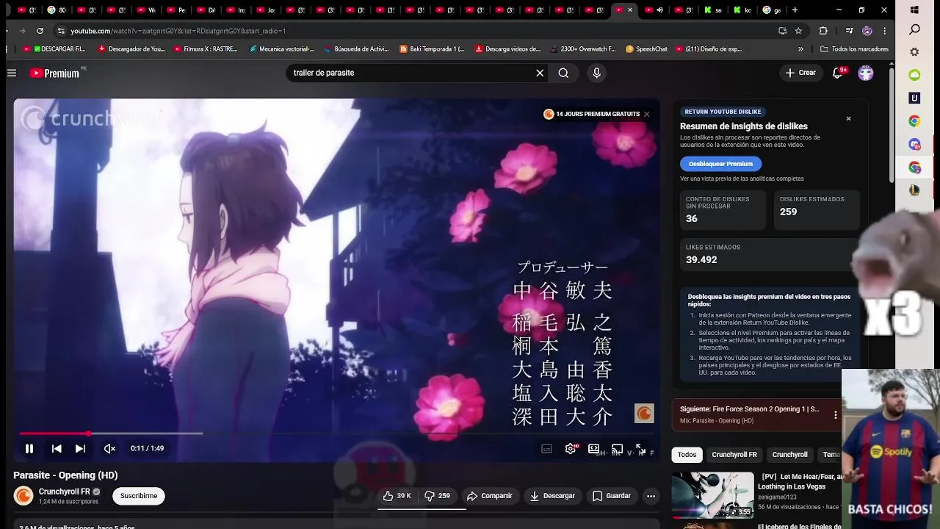940x529 pixels.
Task: Open the SpeechChat bookmark
Action: pos(646,49)
